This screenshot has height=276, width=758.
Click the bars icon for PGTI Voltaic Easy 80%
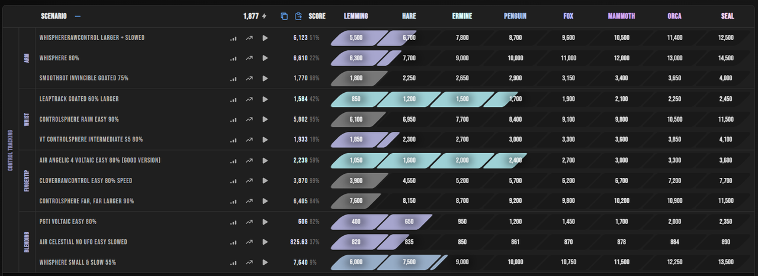pos(233,222)
